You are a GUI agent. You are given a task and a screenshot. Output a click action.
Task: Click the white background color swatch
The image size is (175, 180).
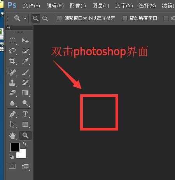[23, 155]
